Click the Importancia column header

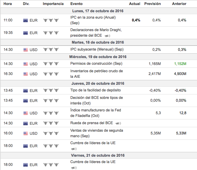point(53,4)
